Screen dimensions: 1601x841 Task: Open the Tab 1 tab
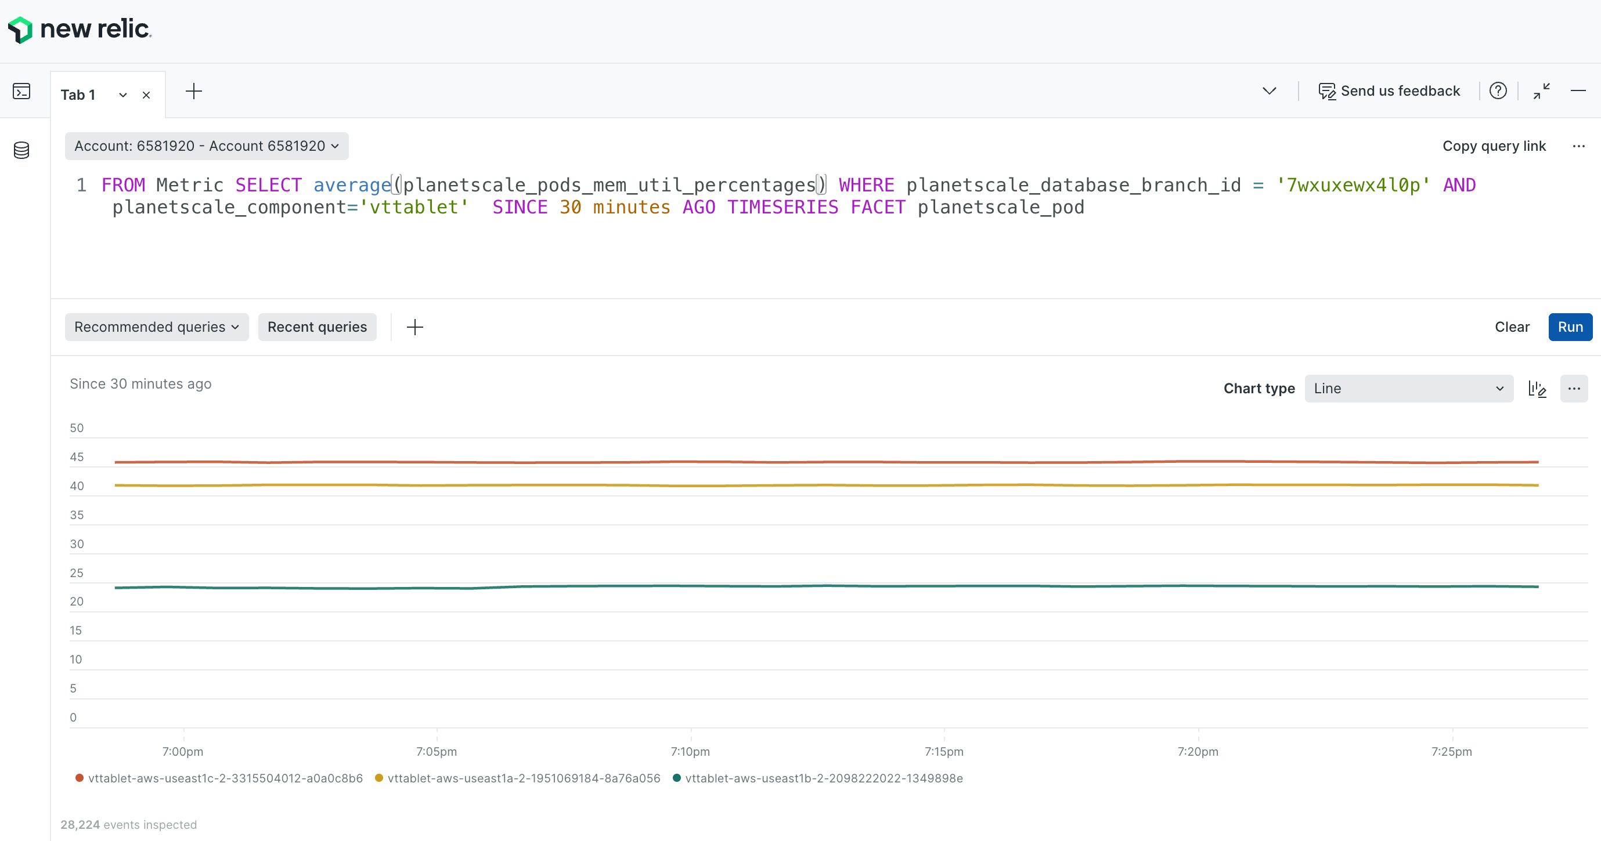click(x=77, y=95)
